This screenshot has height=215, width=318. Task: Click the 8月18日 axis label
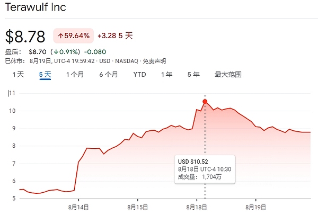coord(197,207)
